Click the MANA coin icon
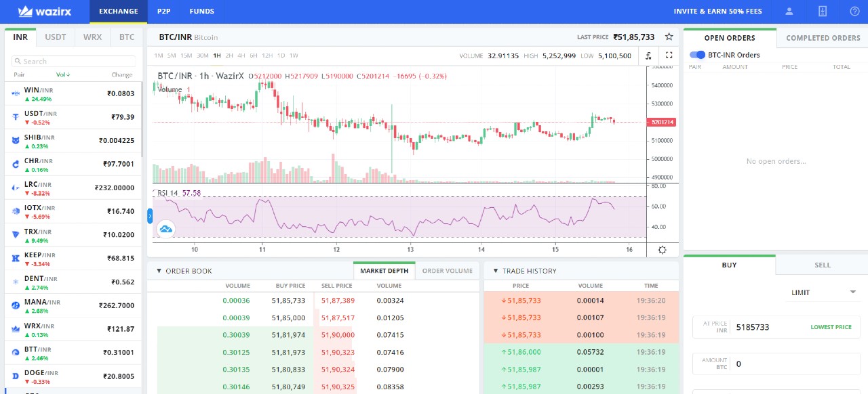Image resolution: width=868 pixels, height=394 pixels. tap(16, 305)
